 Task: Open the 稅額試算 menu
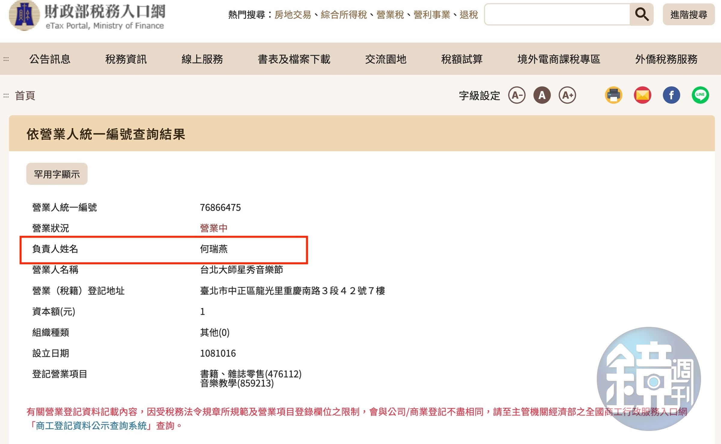462,59
